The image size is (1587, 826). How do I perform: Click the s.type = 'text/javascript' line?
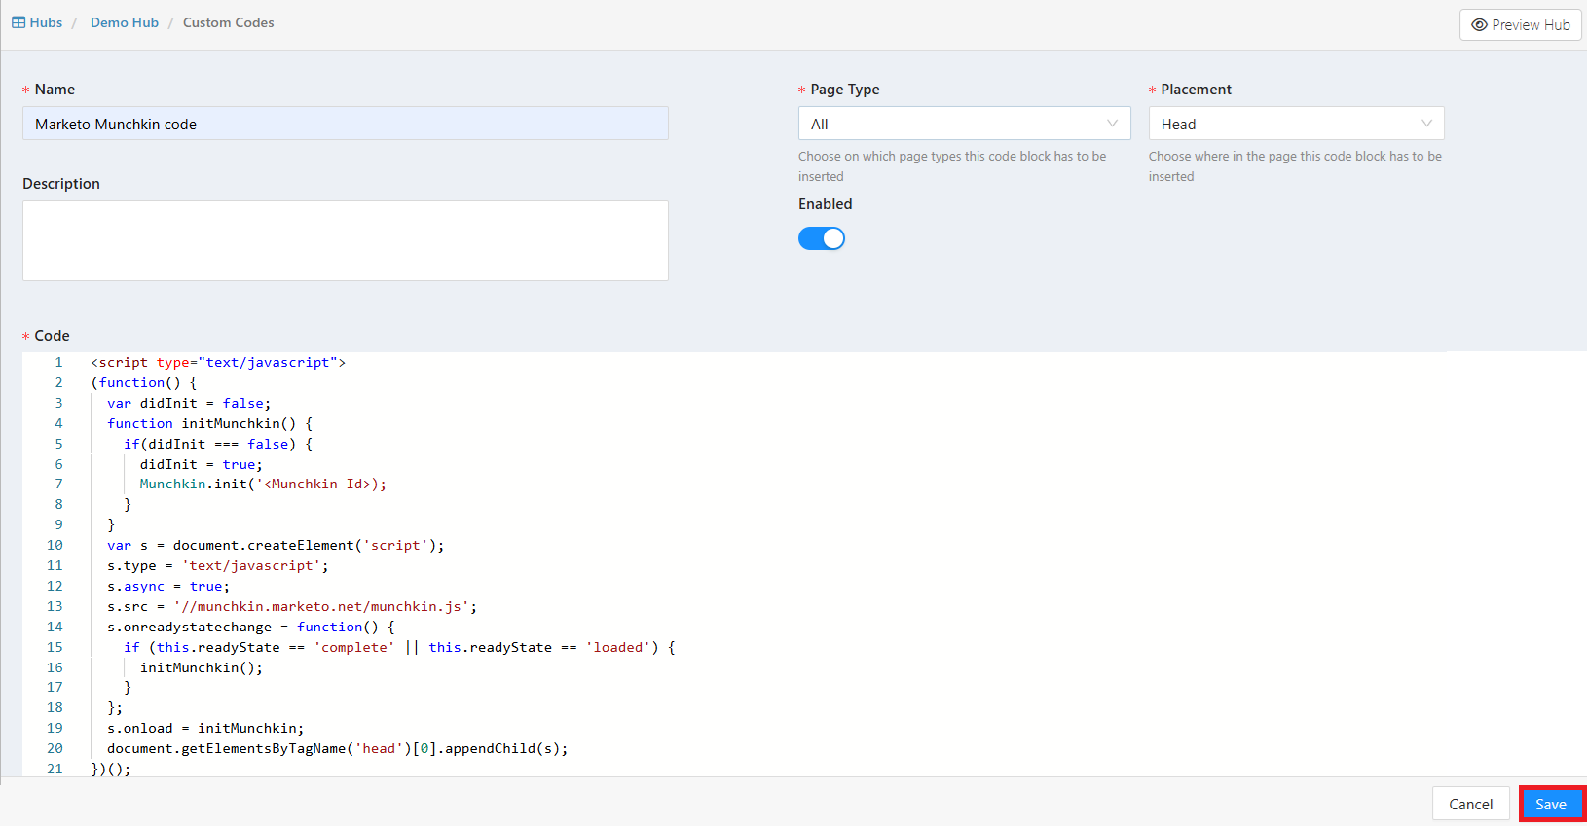[218, 565]
